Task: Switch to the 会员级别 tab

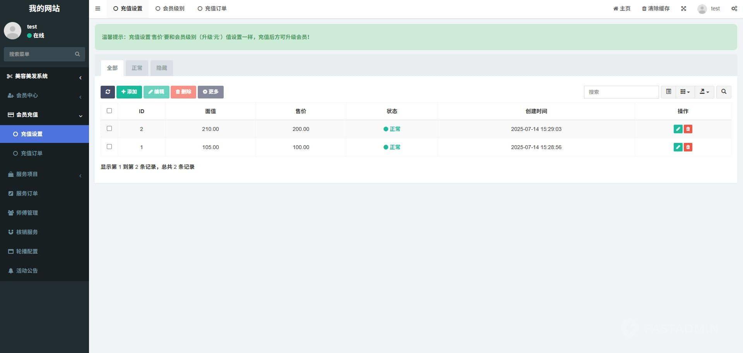Action: click(170, 8)
